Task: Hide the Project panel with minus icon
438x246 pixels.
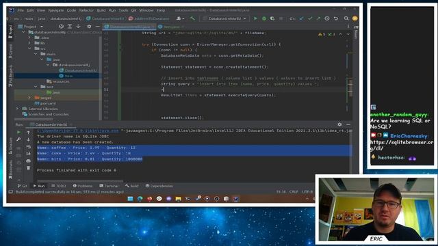Action: point(97,27)
